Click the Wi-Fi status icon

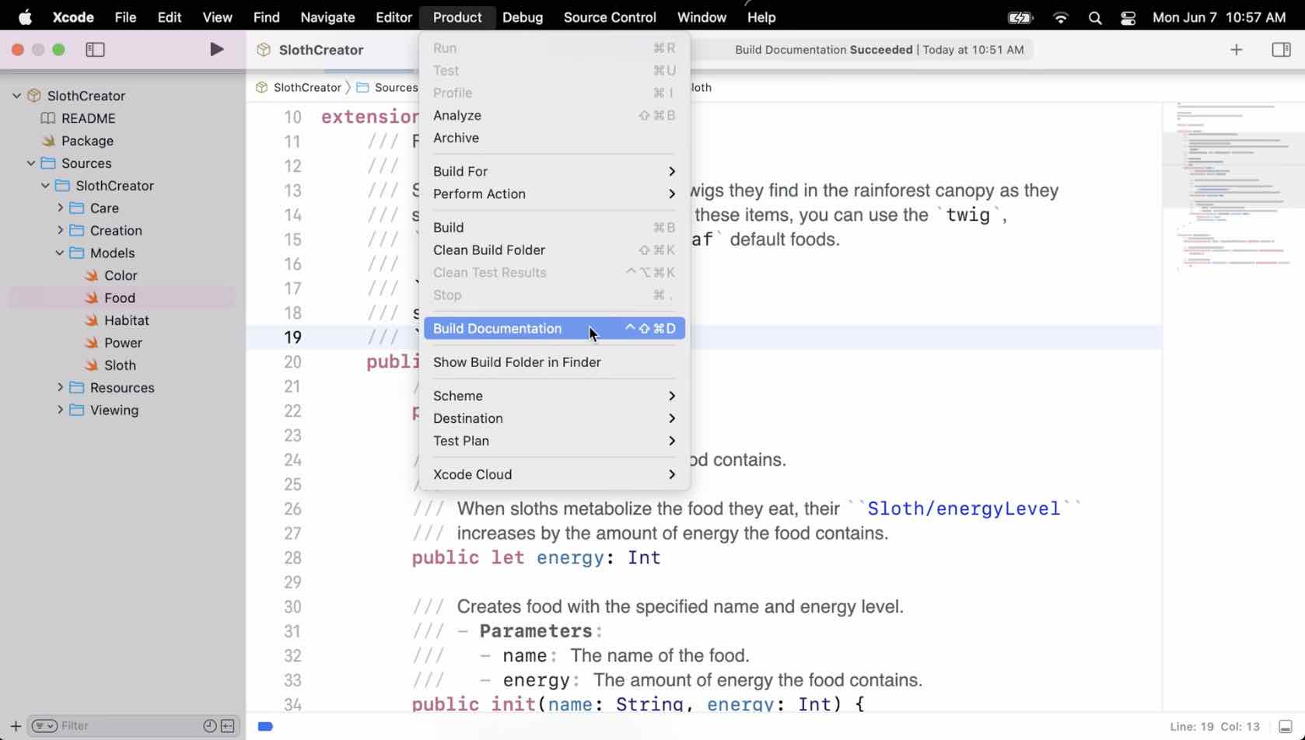[1060, 17]
